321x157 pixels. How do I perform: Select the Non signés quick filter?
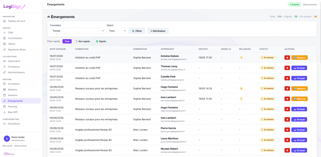click(82, 41)
